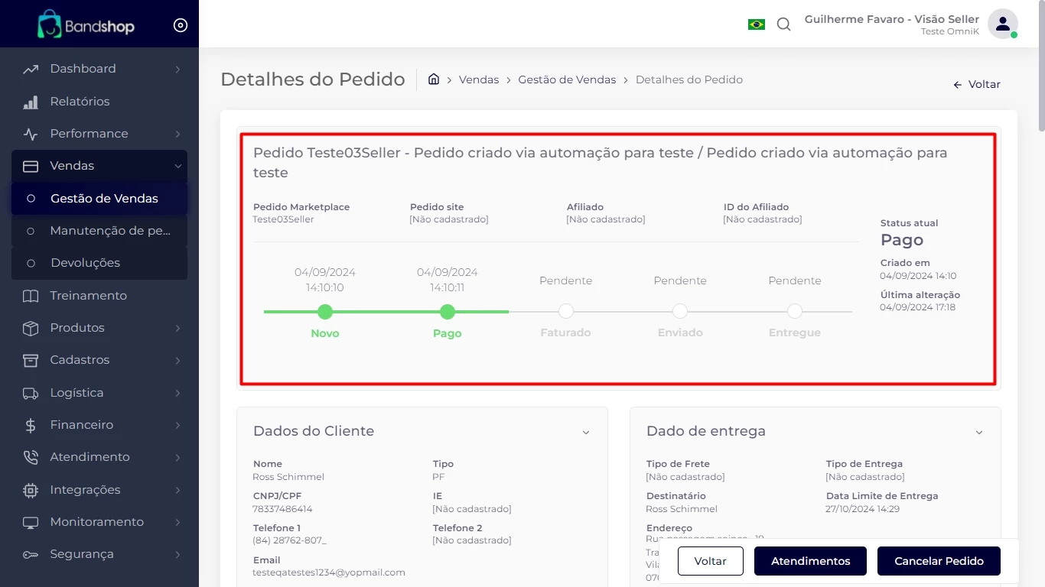The image size is (1045, 587).
Task: Open the Integrações menu
Action: pos(85,490)
